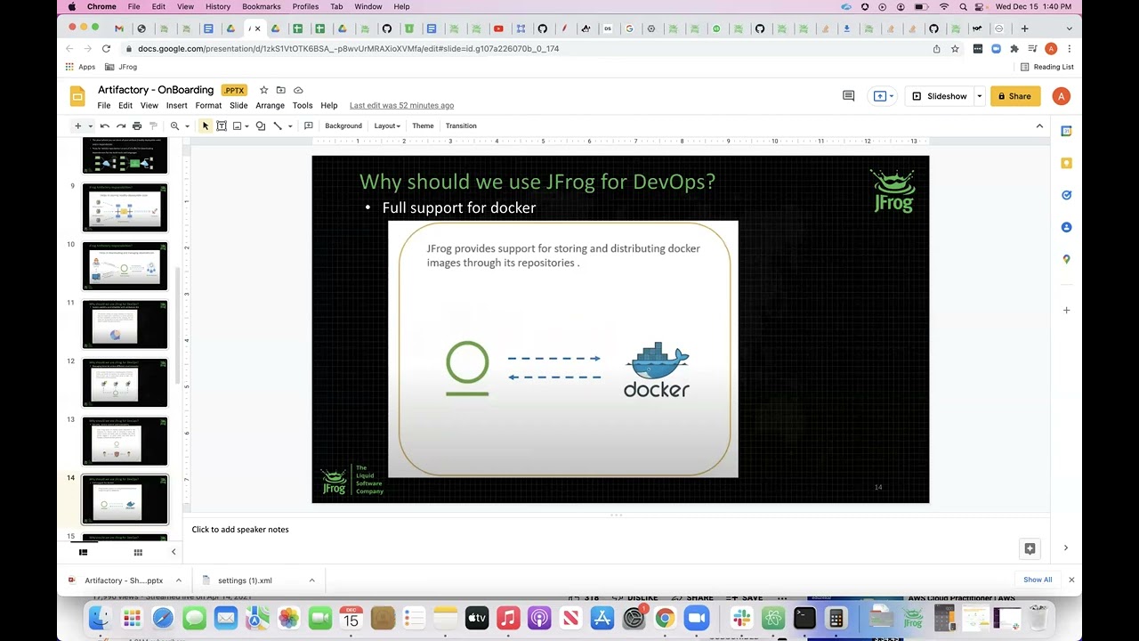Open the Arrange menu
Viewport: 1139px width, 641px height.
point(270,105)
